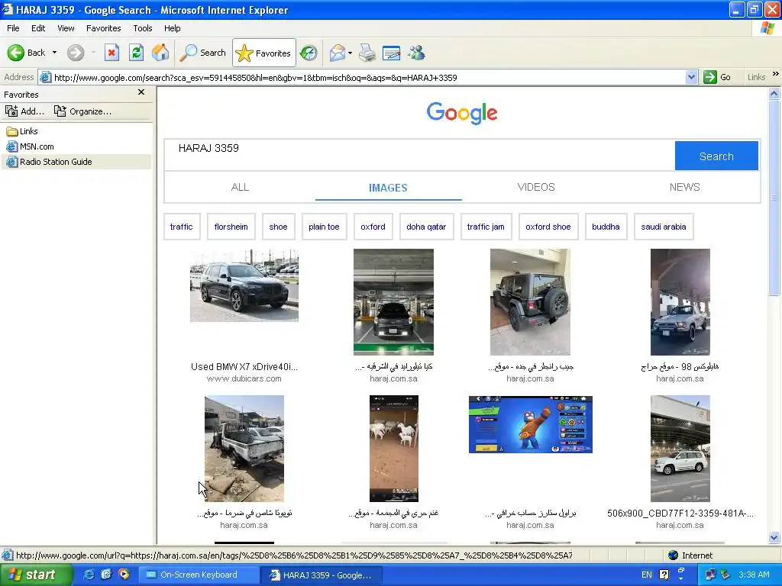
Task: Click the page scroll up arrow
Action: click(x=774, y=93)
